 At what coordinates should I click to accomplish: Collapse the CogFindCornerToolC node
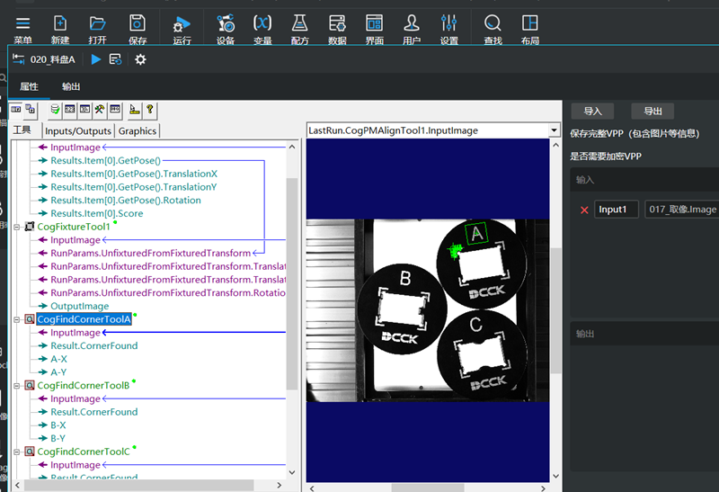tap(17, 452)
